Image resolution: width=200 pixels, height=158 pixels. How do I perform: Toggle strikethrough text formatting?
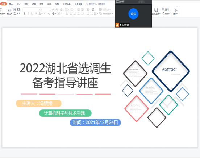pos(36,14)
